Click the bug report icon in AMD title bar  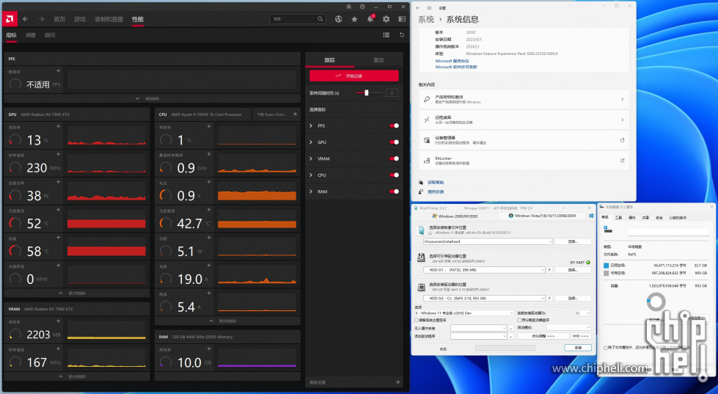(x=349, y=7)
